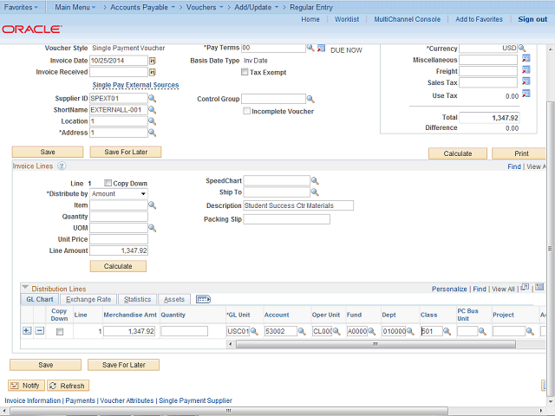The image size is (555, 416).
Task: Open the Currency lookup magnifier icon
Action: (522, 49)
